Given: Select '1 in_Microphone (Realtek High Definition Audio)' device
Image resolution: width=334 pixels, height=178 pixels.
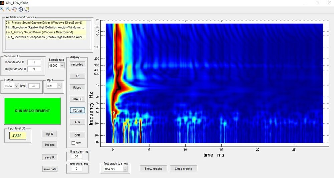Looking at the screenshot, I should (45, 27).
